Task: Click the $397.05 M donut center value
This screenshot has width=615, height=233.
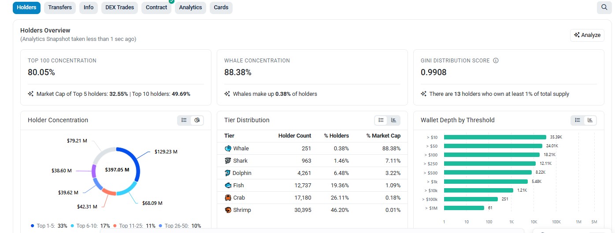Action: 116,169
